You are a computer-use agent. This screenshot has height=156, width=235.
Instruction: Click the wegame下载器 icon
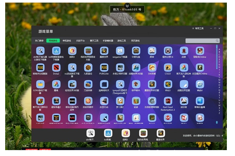[120, 51]
